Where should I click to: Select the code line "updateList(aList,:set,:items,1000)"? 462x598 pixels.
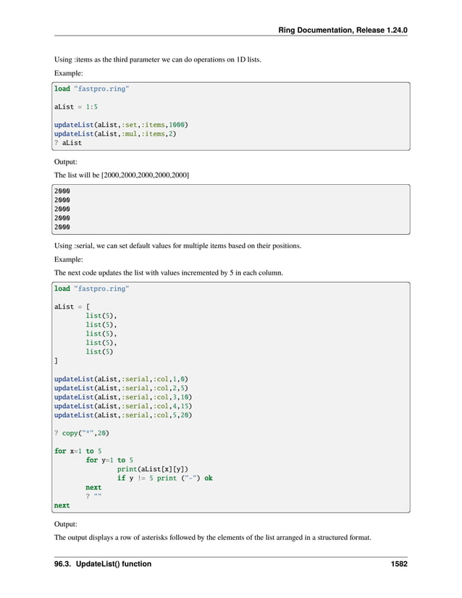pyautogui.click(x=121, y=125)
